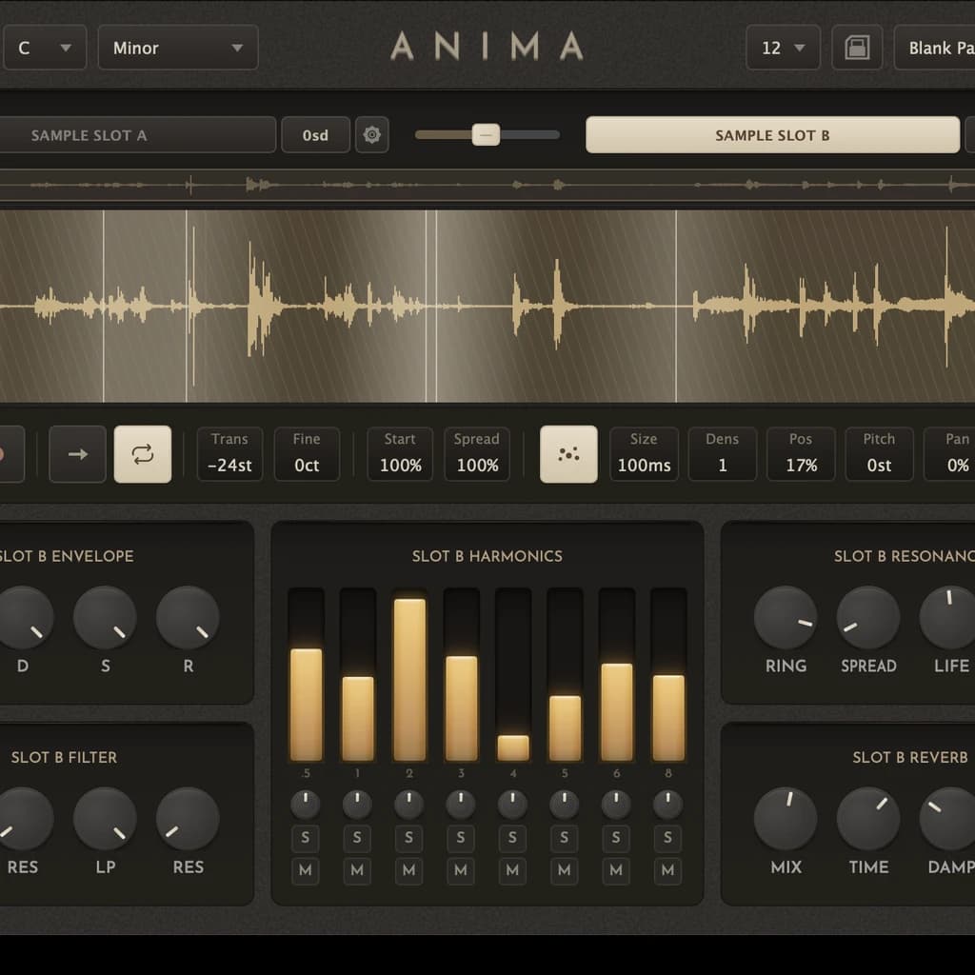Click the small knob under harmonic 6

(x=616, y=804)
